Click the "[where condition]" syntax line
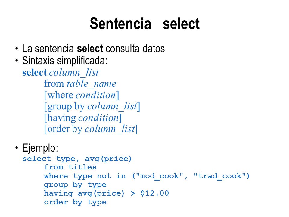The height and width of the screenshot is (217, 289). (82, 95)
